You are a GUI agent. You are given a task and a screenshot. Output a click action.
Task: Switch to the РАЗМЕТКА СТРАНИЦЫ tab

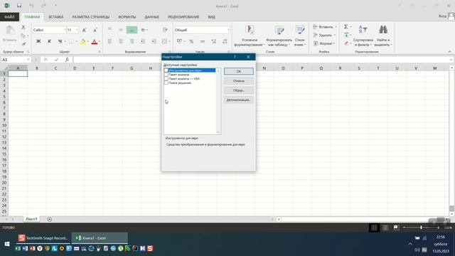click(90, 17)
